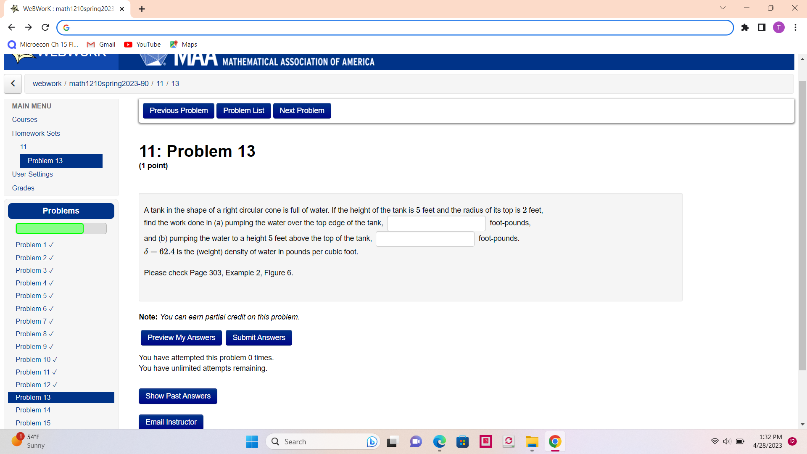Viewport: 807px width, 454px height.
Task: Mute or adjust system volume in tray
Action: point(727,441)
